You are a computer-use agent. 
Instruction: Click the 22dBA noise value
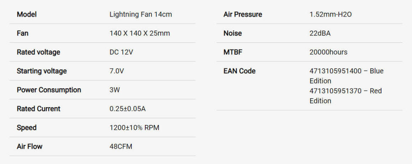320,33
